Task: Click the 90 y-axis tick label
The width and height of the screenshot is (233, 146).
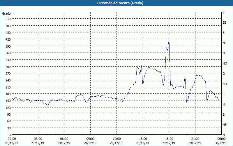Action: pos(9,114)
